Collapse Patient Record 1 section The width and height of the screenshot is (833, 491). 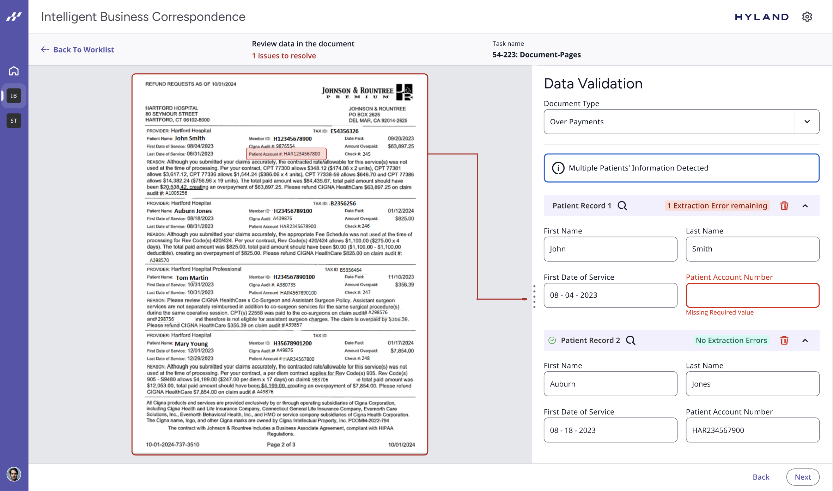[805, 206]
